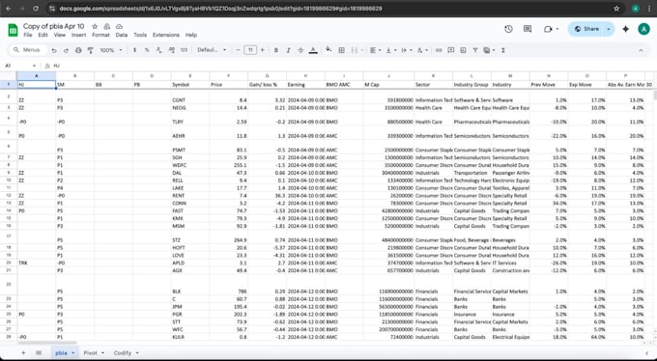The height and width of the screenshot is (361, 657).
Task: Open the Extensions menu
Action: pos(166,35)
